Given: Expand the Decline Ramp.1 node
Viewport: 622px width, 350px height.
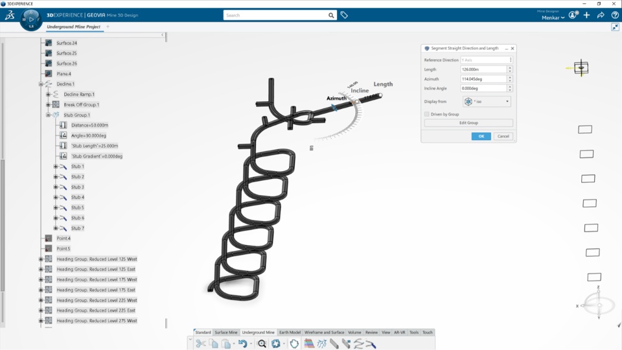Looking at the screenshot, I should (x=48, y=95).
